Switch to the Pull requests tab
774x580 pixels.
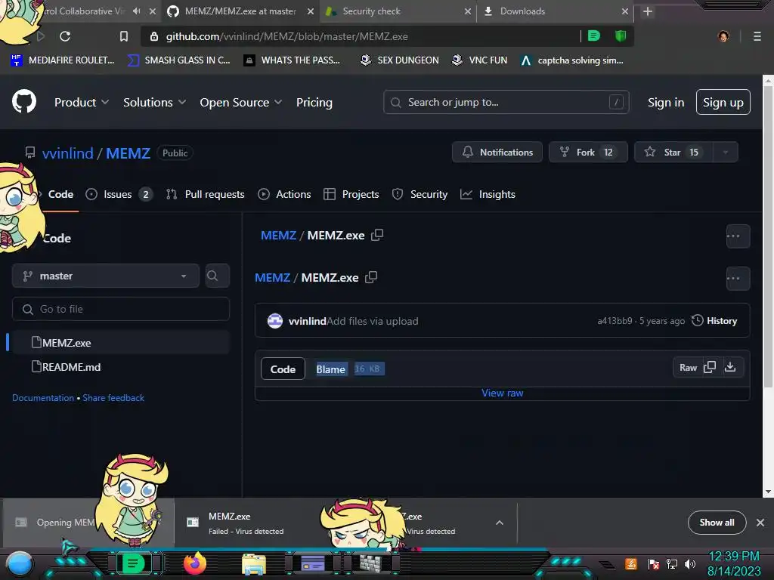click(x=206, y=194)
